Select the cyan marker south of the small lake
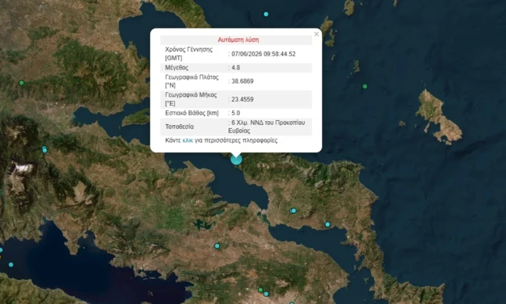Screen dimensions: 506x304 pos(217,246)
